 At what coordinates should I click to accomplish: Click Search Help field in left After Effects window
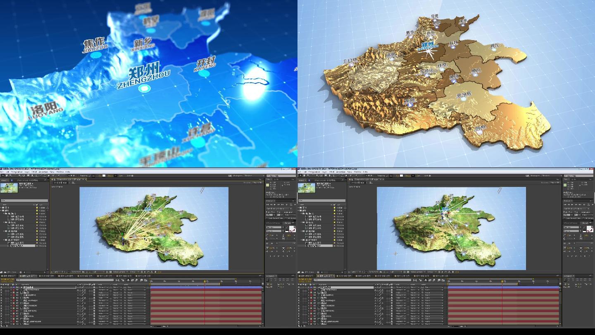coord(281,176)
